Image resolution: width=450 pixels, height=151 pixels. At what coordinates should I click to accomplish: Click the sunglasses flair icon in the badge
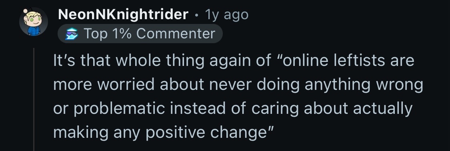coord(71,34)
